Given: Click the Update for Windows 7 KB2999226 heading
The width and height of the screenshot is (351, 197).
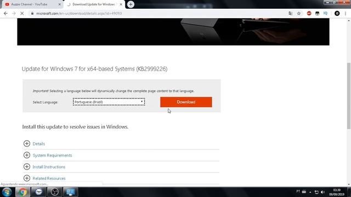Looking at the screenshot, I should [94, 69].
